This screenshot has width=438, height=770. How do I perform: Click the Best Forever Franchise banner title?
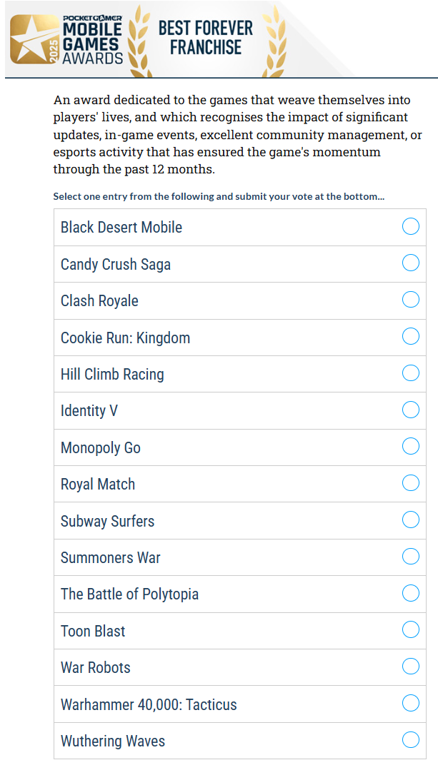[206, 38]
